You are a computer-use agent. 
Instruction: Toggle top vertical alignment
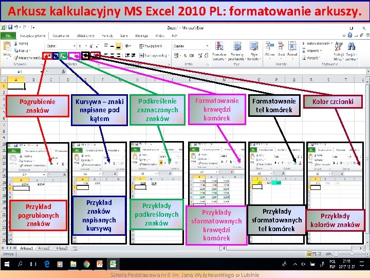[x=106, y=46]
